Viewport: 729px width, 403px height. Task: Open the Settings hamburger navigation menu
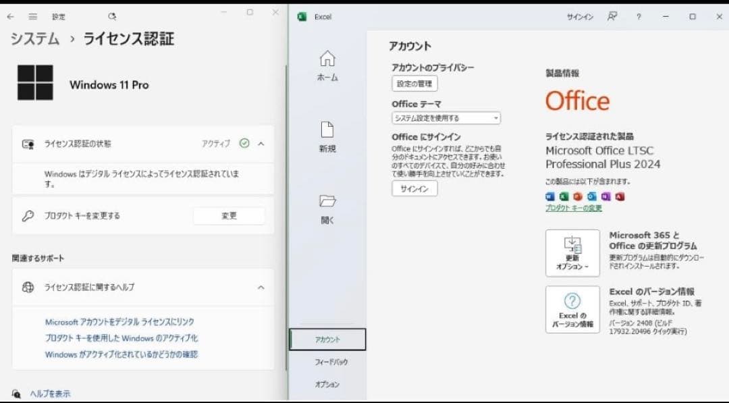tap(32, 17)
